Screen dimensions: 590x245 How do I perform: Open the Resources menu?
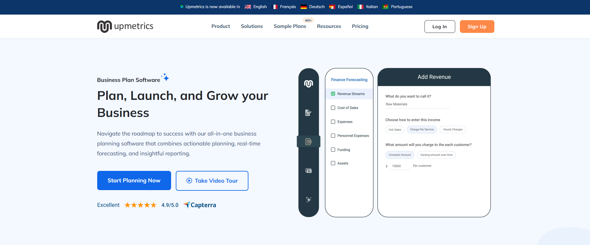click(329, 26)
